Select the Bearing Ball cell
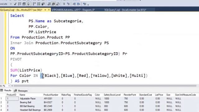 [x=25, y=102]
